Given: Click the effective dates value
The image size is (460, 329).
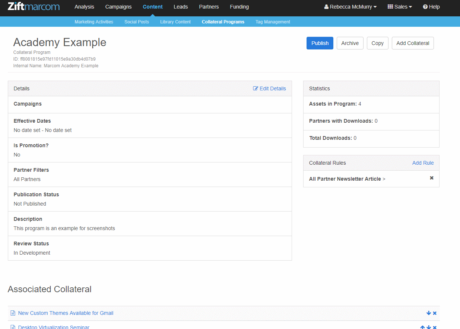Looking at the screenshot, I should (43, 130).
